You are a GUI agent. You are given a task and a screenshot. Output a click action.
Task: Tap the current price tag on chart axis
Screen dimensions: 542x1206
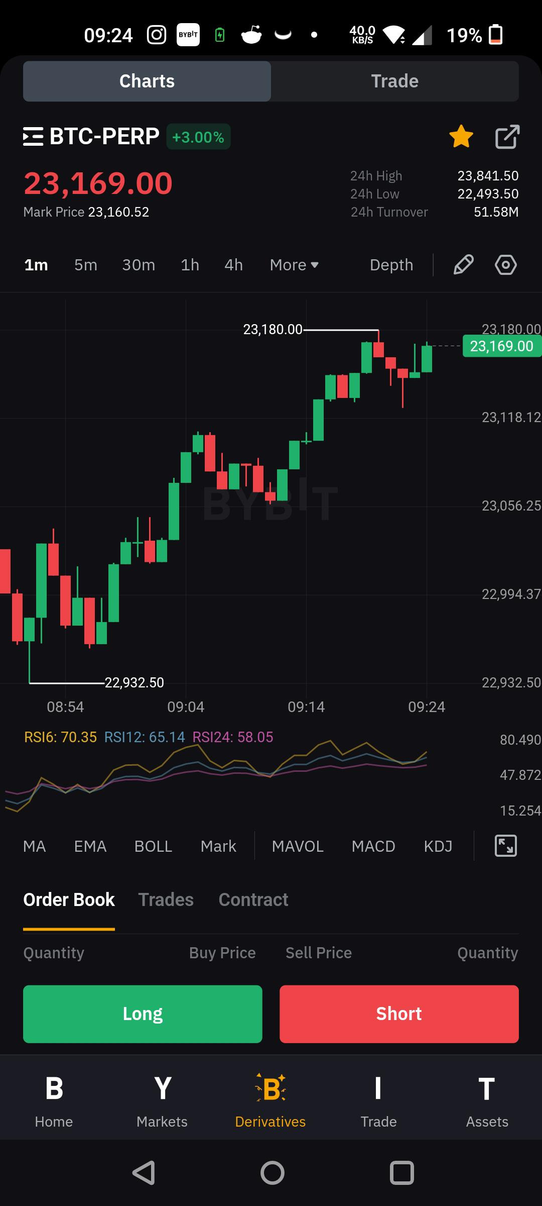coord(502,346)
